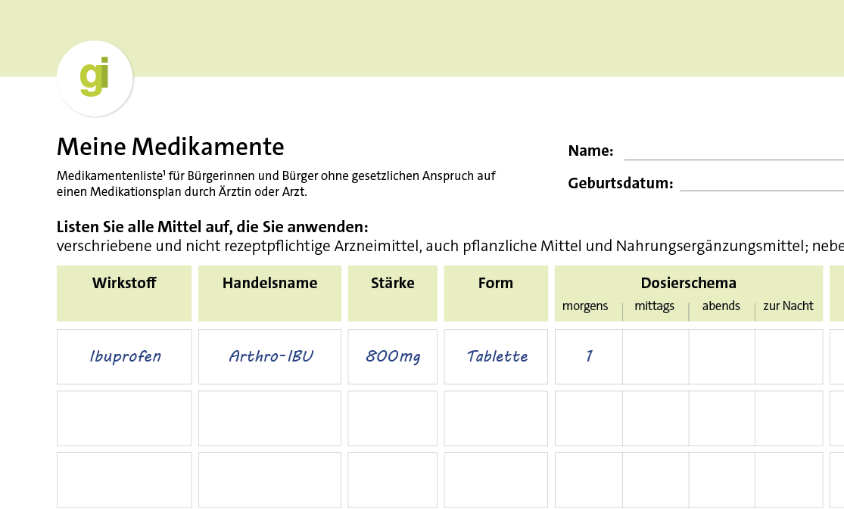Select the "Meine Medikamente" title
This screenshot has width=844, height=509.
(170, 147)
